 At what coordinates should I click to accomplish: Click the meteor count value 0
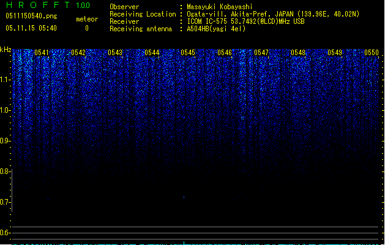(87, 28)
